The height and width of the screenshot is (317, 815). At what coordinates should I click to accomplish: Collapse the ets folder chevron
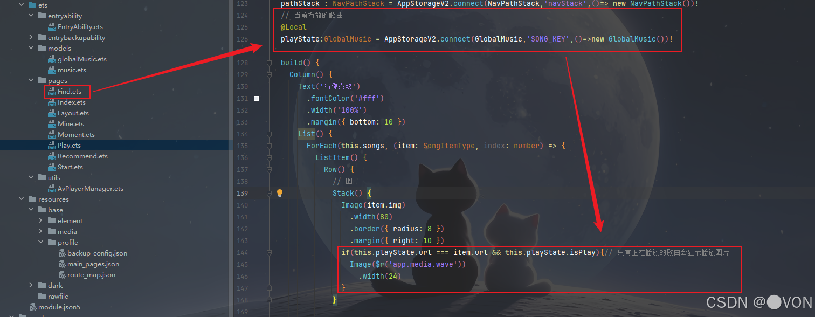(22, 5)
